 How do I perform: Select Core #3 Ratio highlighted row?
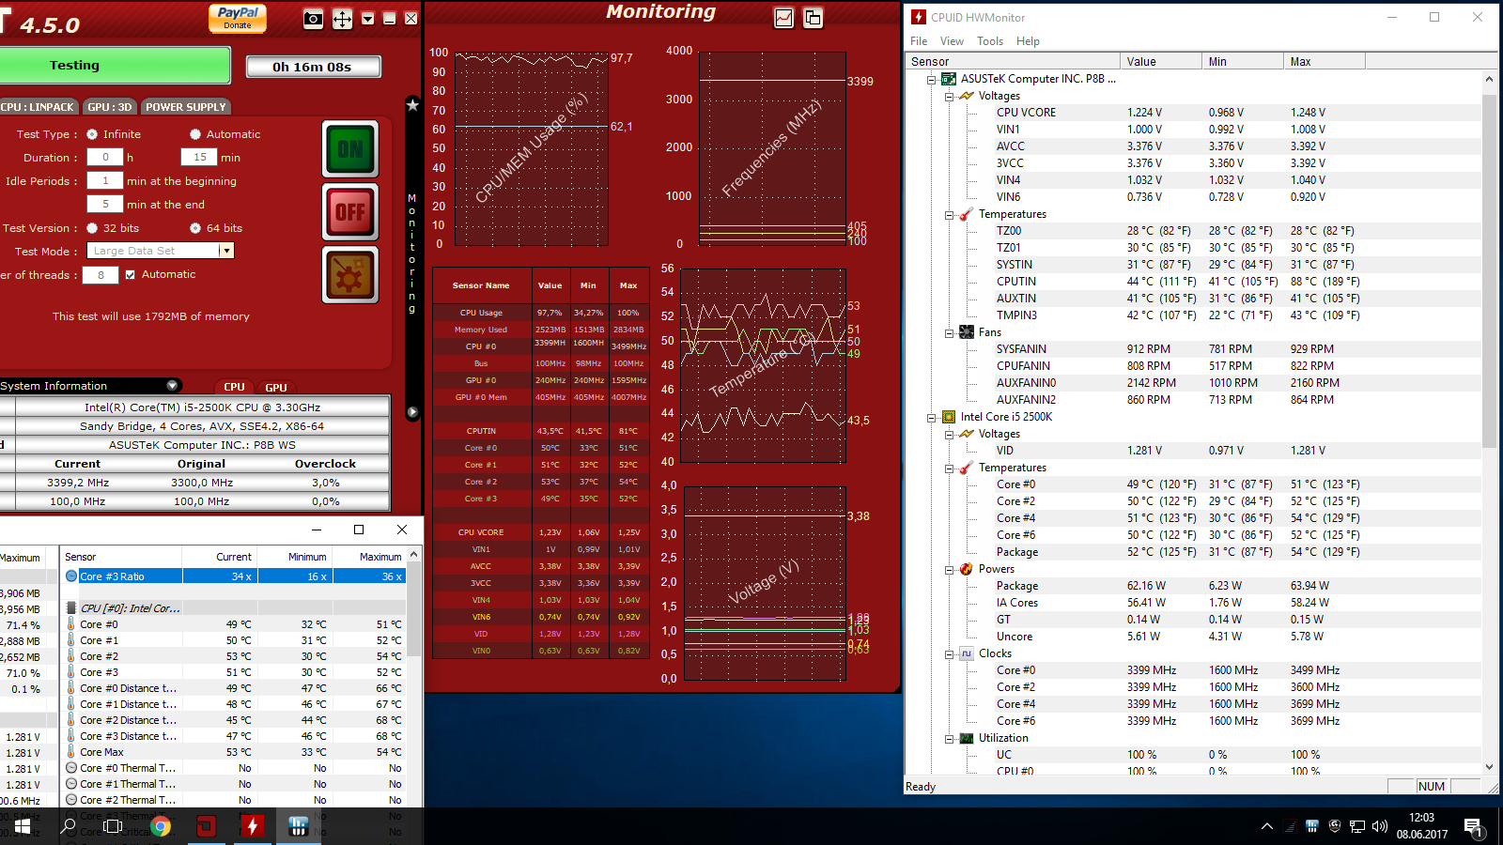[234, 576]
